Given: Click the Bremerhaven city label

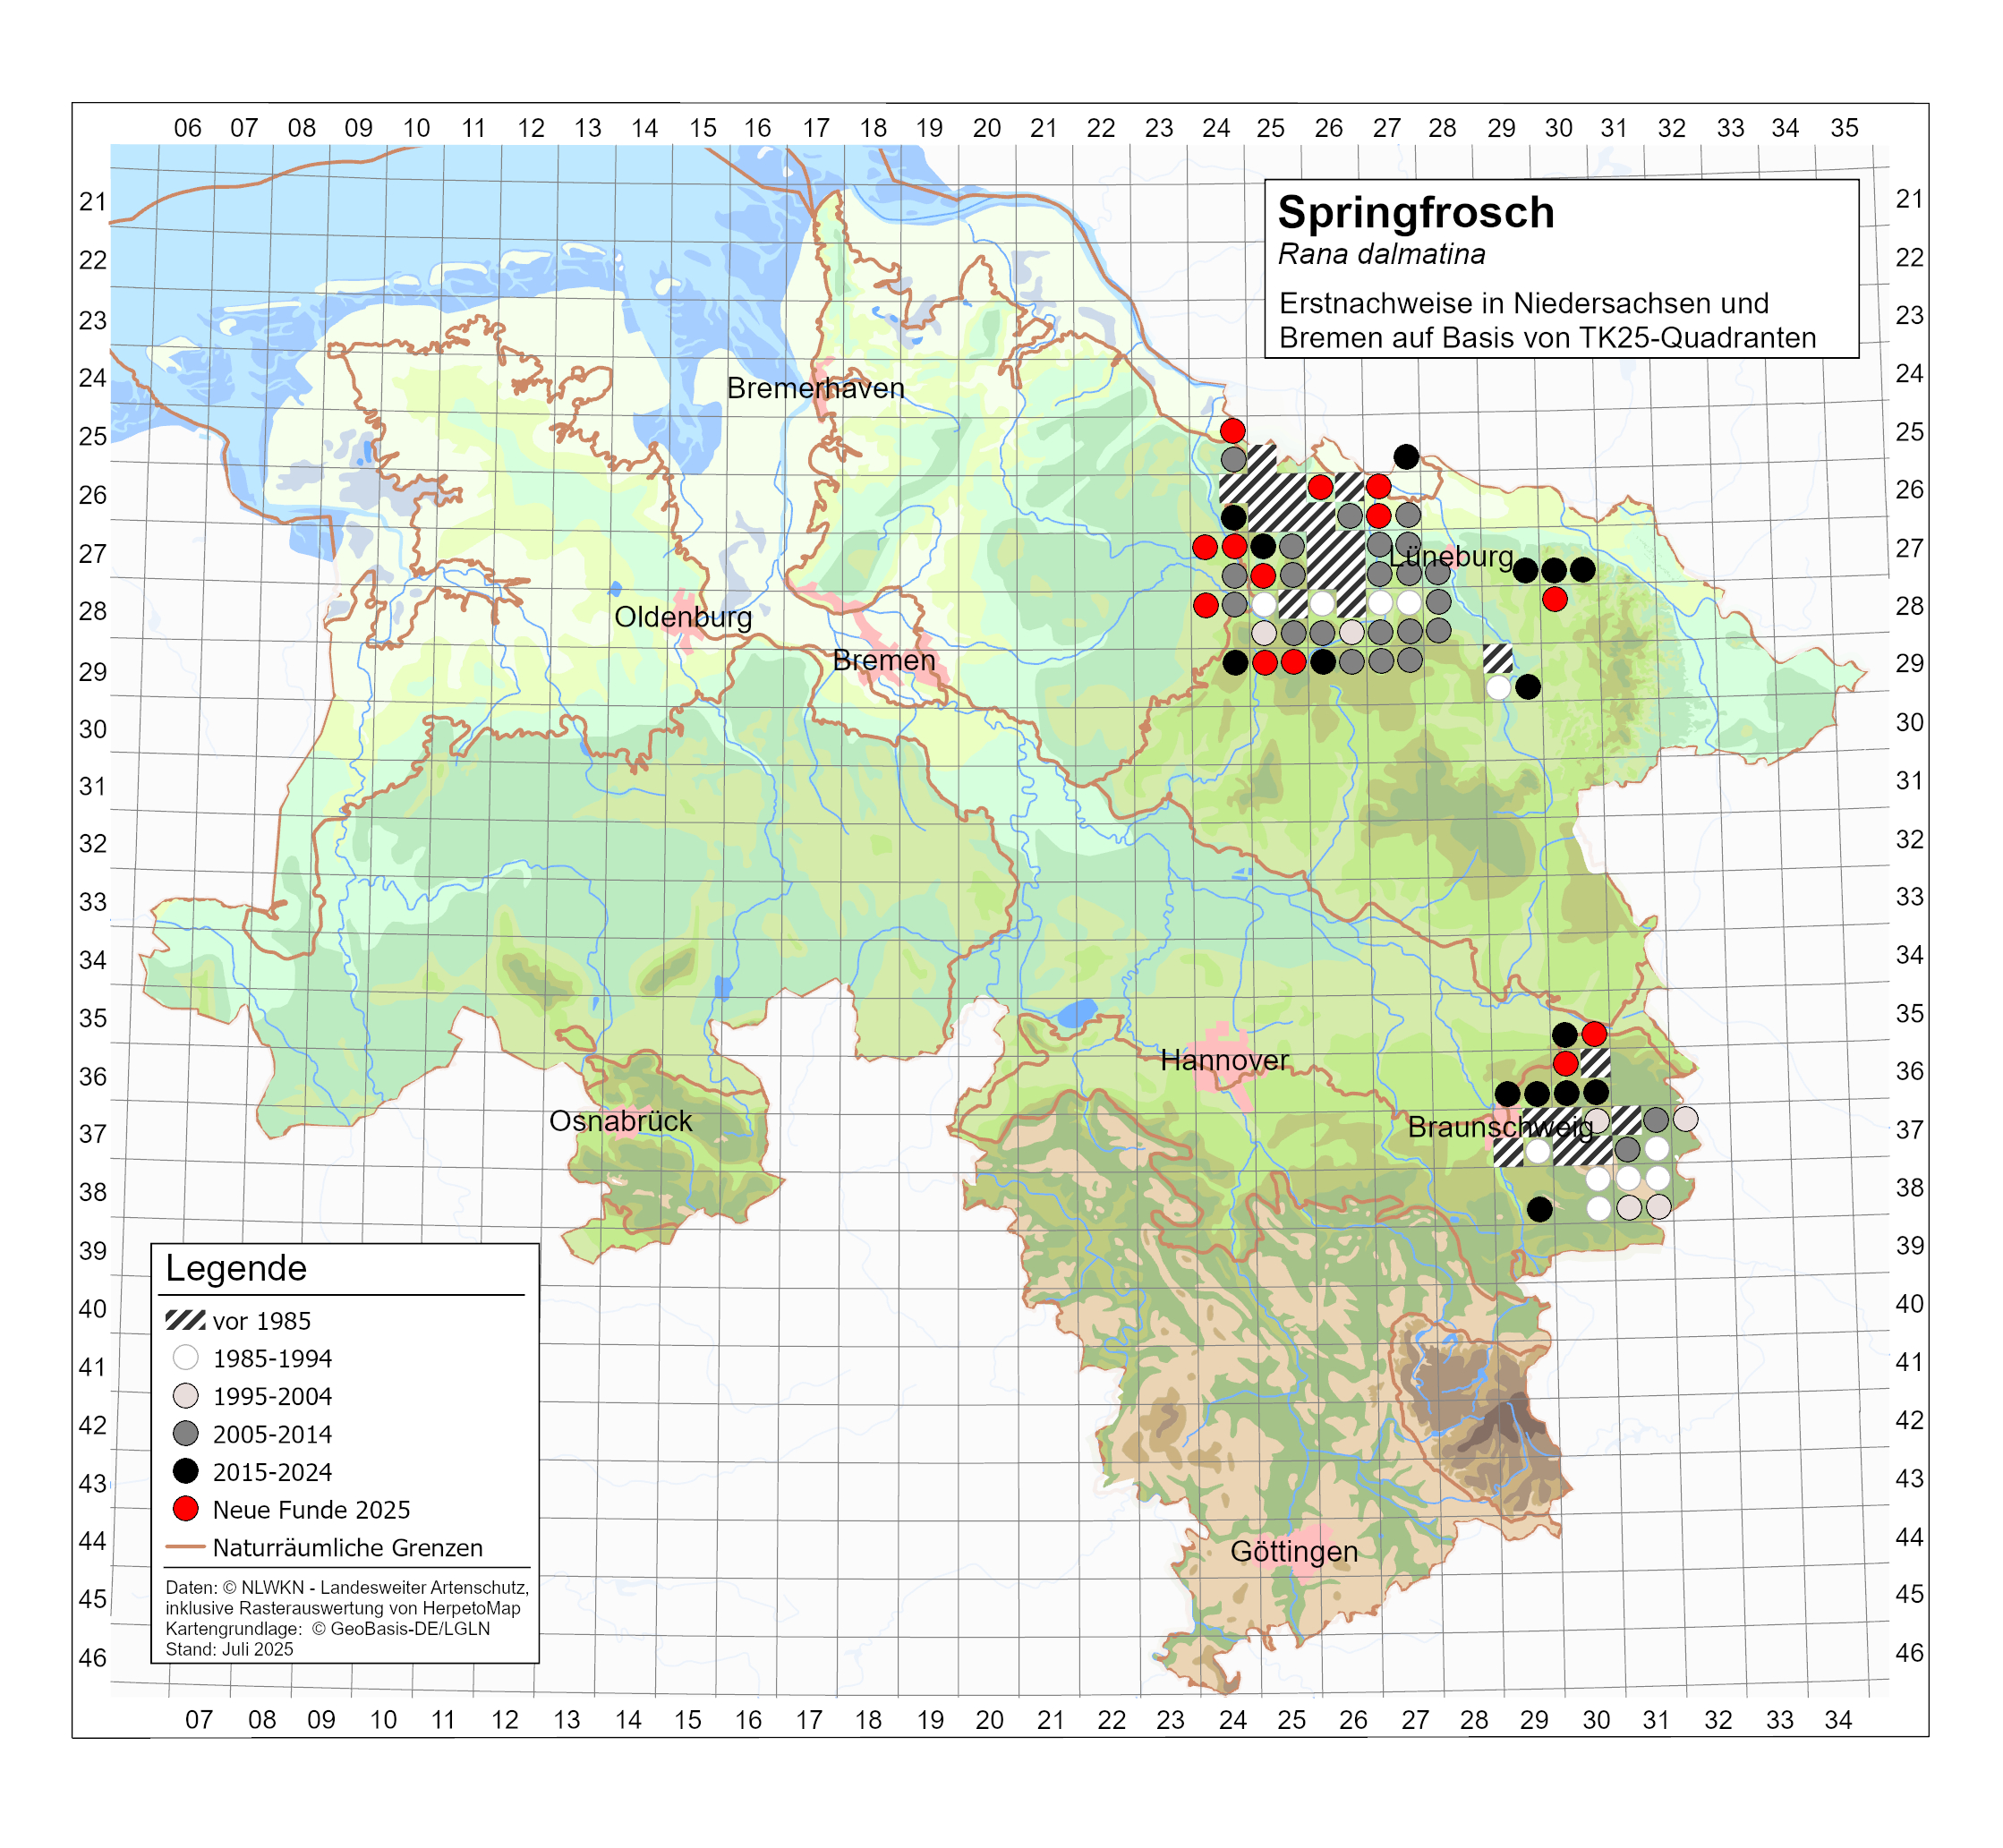Looking at the screenshot, I should (x=815, y=388).
